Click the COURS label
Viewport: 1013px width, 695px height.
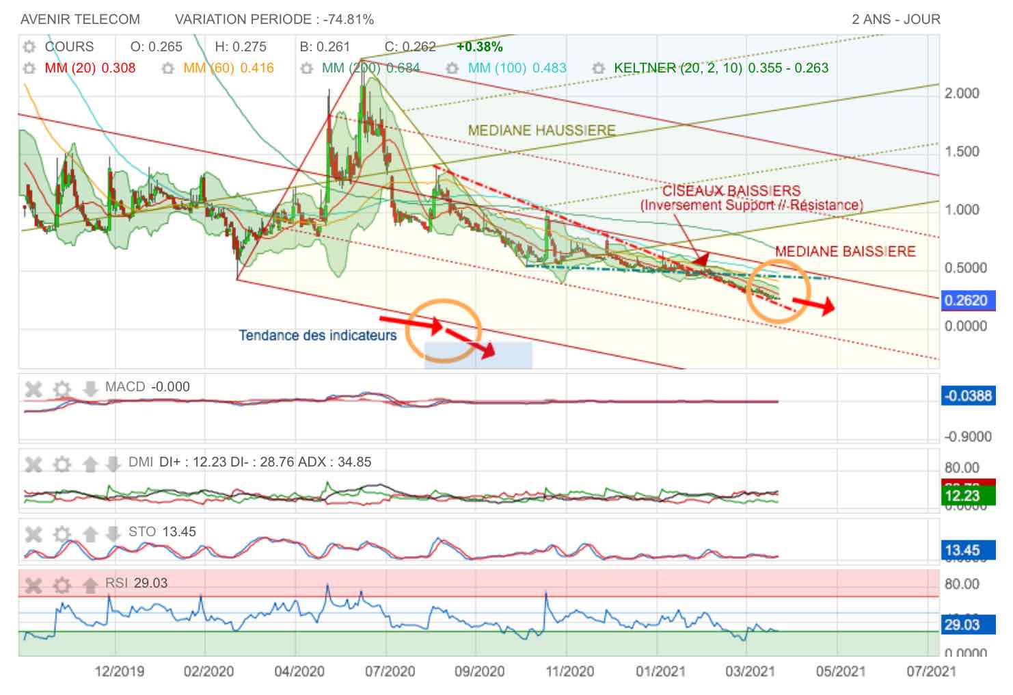click(x=69, y=47)
